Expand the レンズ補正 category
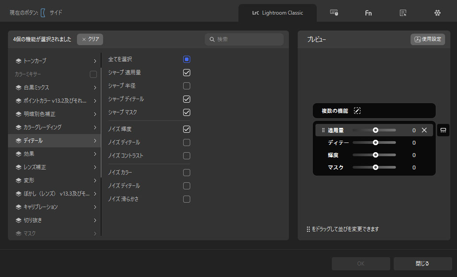 95,167
